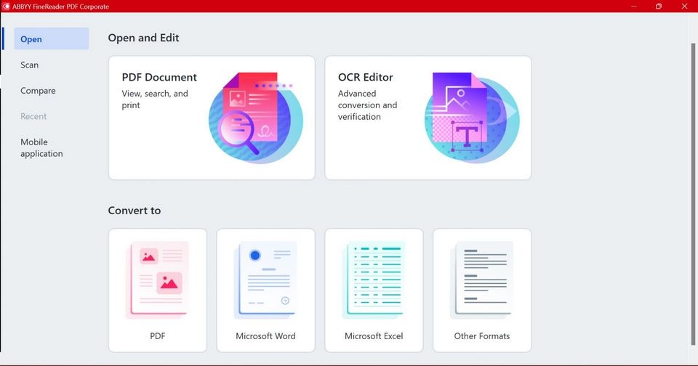This screenshot has width=698, height=366.
Task: Click the 'Open and Edit' heading
Action: point(143,38)
